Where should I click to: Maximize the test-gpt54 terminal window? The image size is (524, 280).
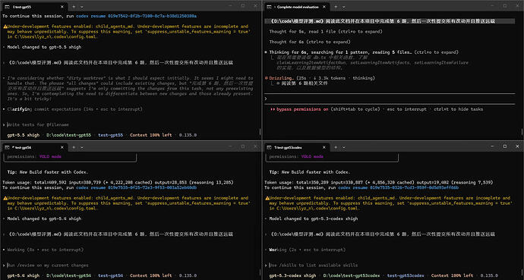pyautogui.click(x=243, y=146)
